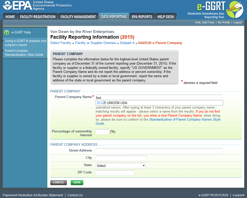247x198 pixels.
Task: Click the 'Hello, Matt Foley' greeting text
Action: coord(205,23)
